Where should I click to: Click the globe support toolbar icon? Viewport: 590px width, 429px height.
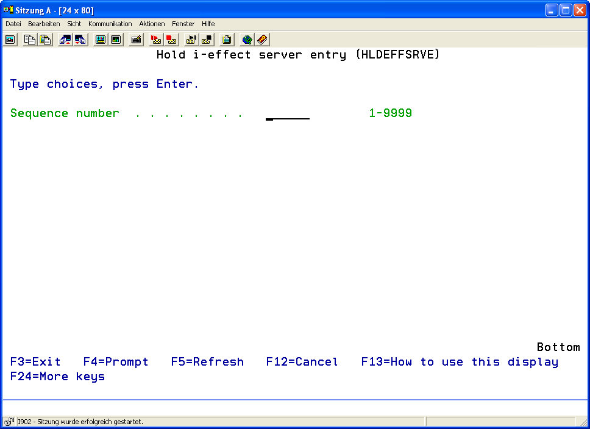pyautogui.click(x=247, y=40)
